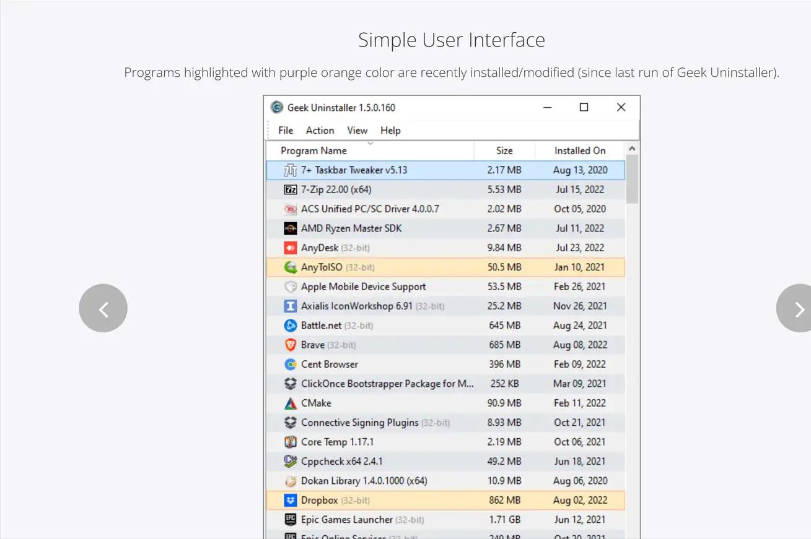Click the 7+ Taskbar Tweaker icon

(x=290, y=170)
